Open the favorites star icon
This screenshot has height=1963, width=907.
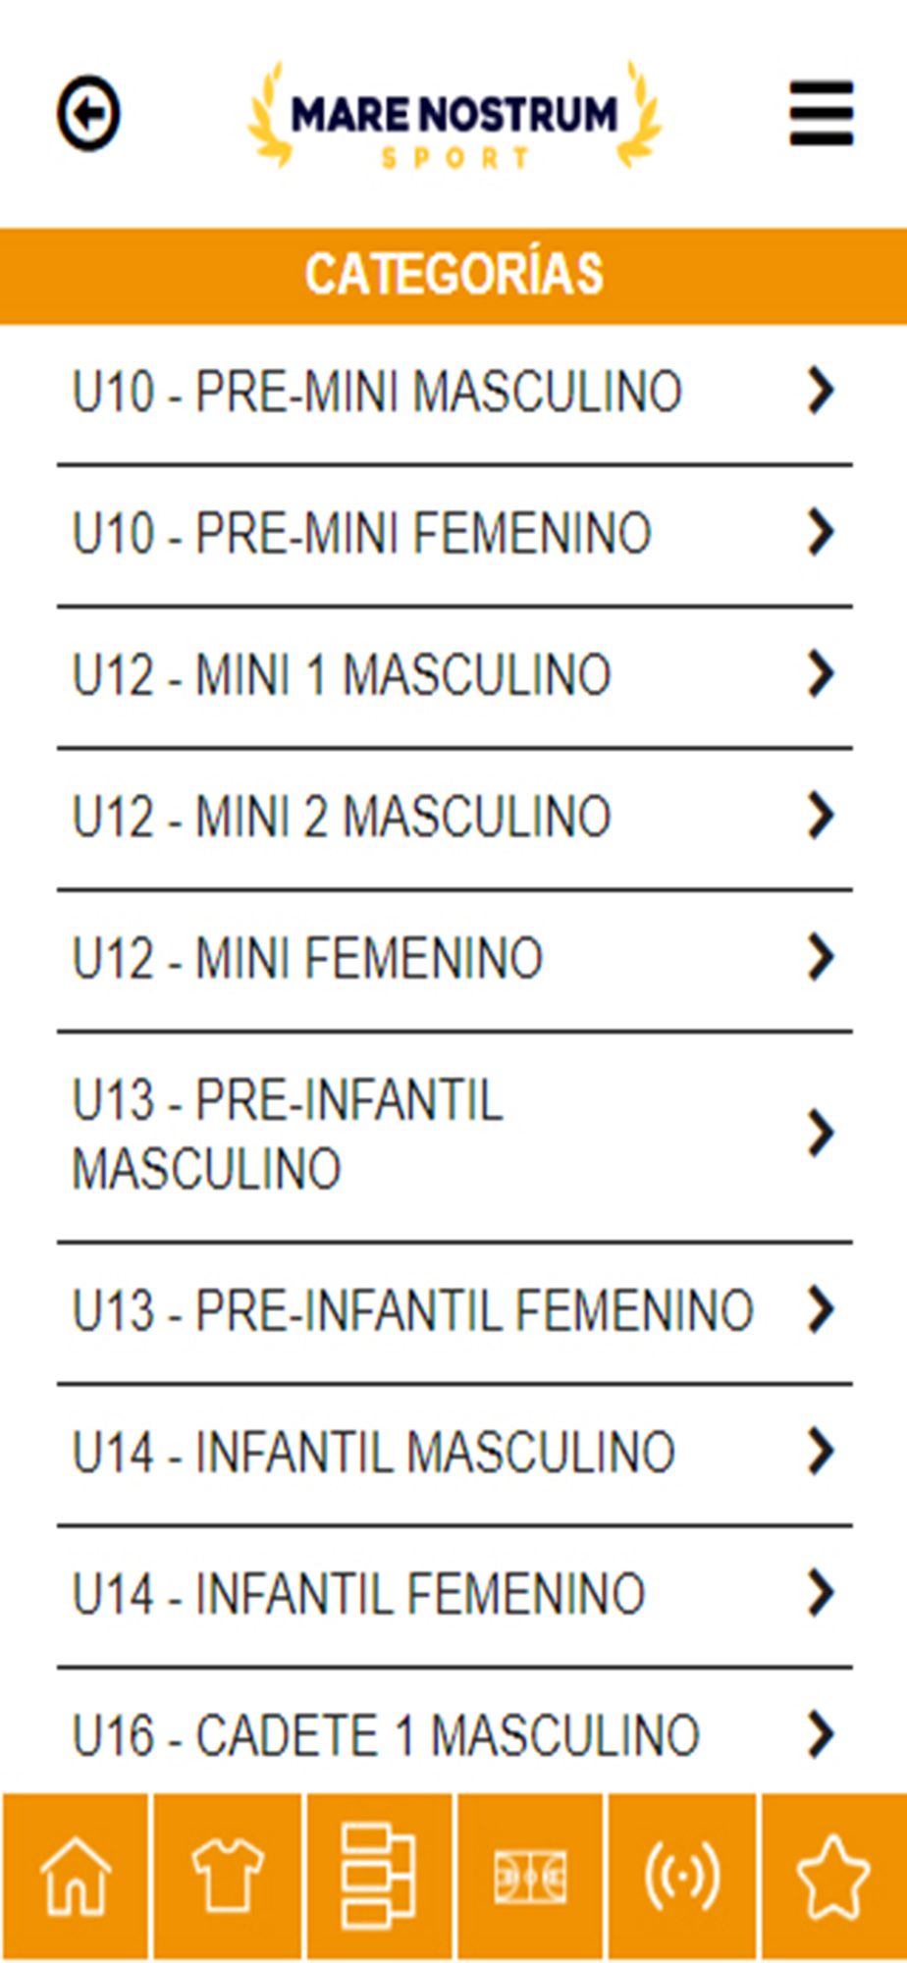[x=833, y=1877]
